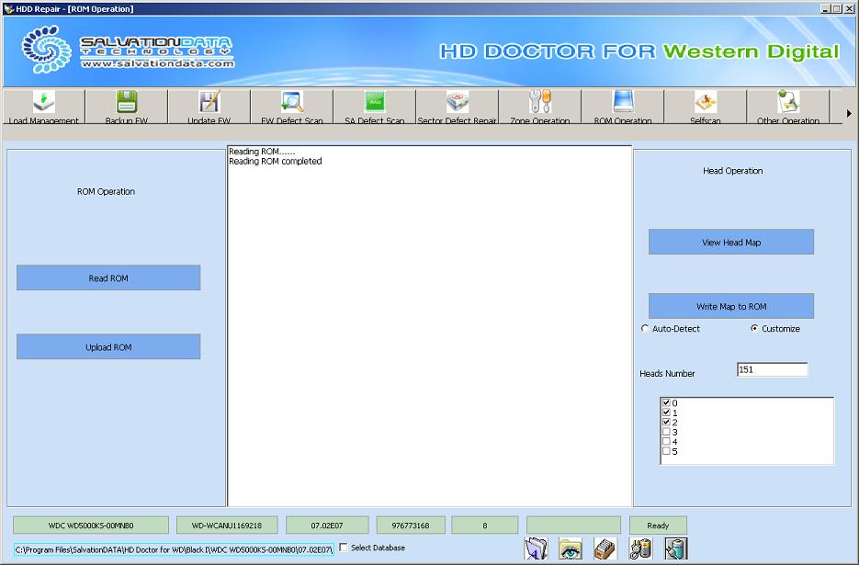Image resolution: width=859 pixels, height=565 pixels.
Task: Click the SalvationData logo in the banner
Action: pyautogui.click(x=46, y=49)
